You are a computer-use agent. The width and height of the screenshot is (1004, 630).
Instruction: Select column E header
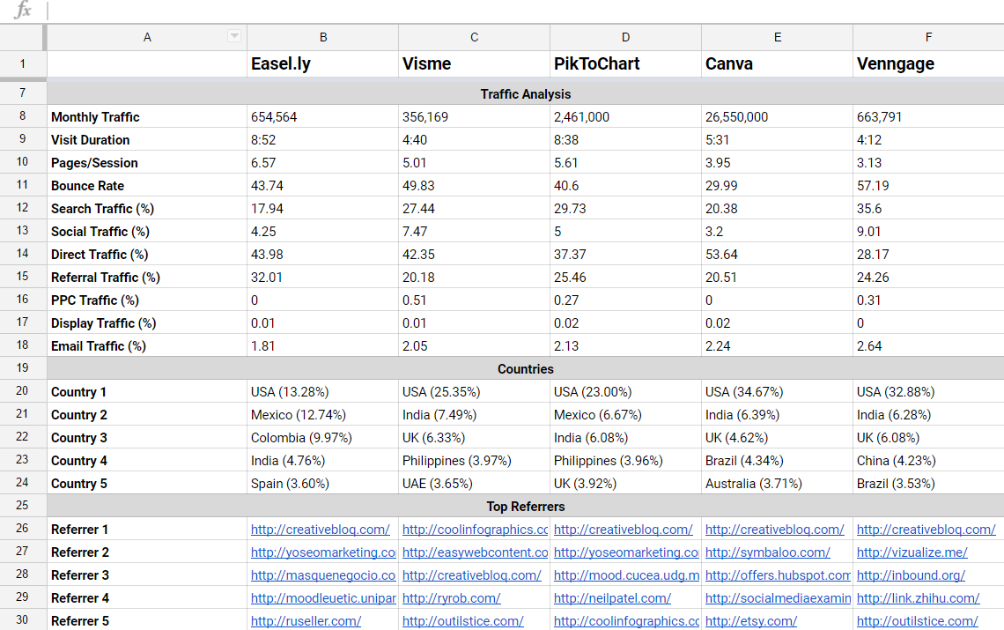778,37
